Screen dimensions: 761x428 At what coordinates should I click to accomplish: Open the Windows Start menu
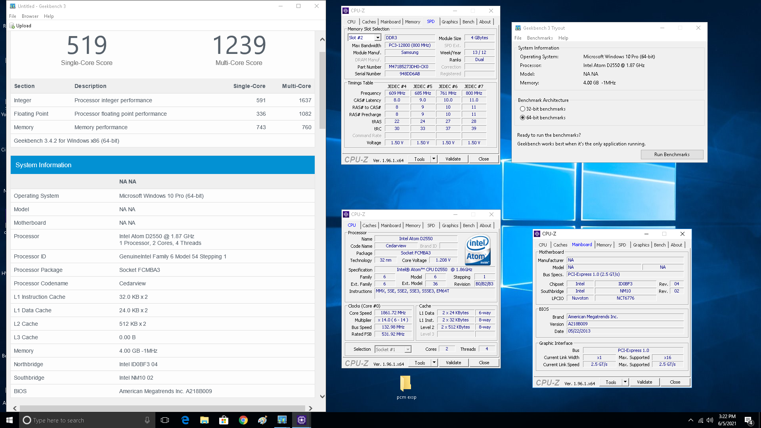pyautogui.click(x=10, y=420)
